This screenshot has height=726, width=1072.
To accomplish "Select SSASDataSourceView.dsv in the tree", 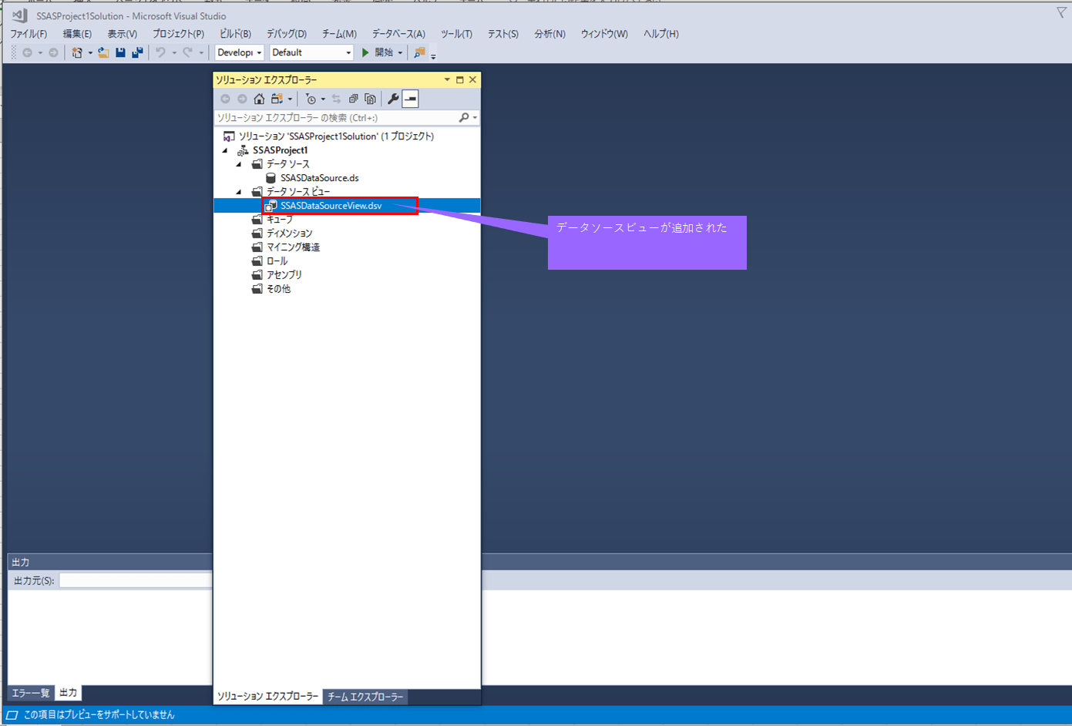I will tap(331, 206).
